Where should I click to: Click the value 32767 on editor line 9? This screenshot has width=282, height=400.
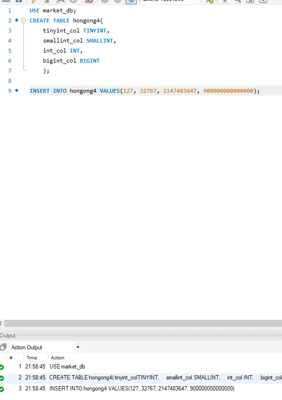point(148,91)
